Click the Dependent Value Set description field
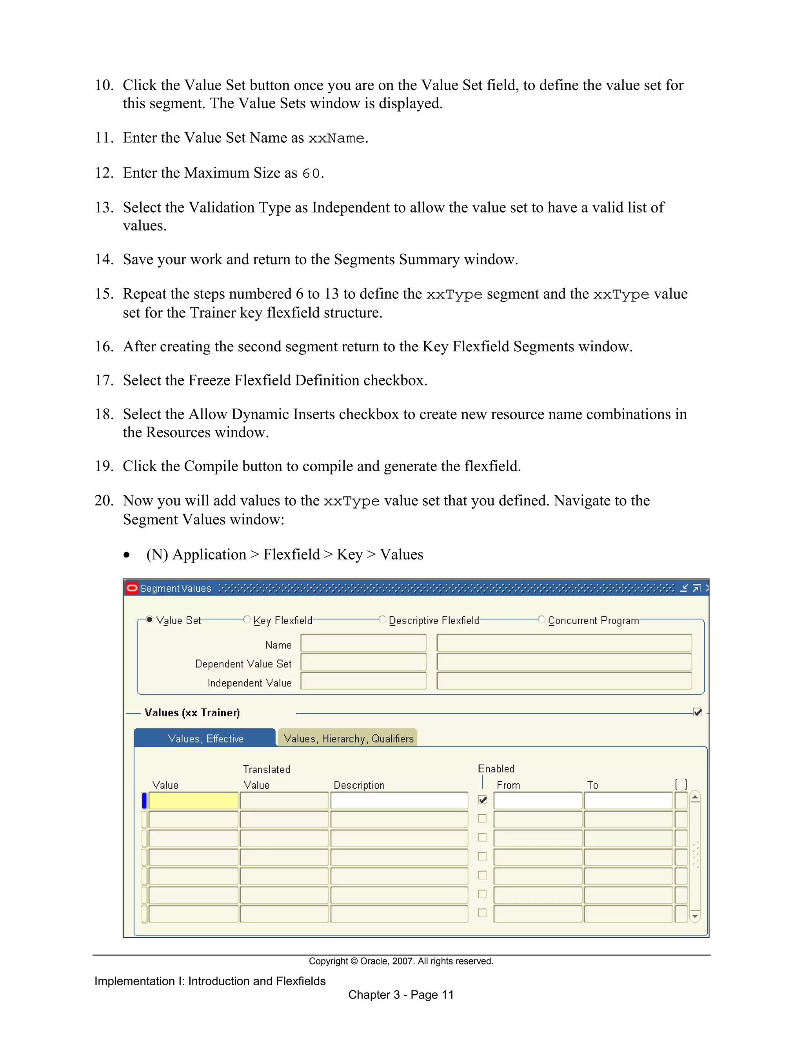 point(564,662)
